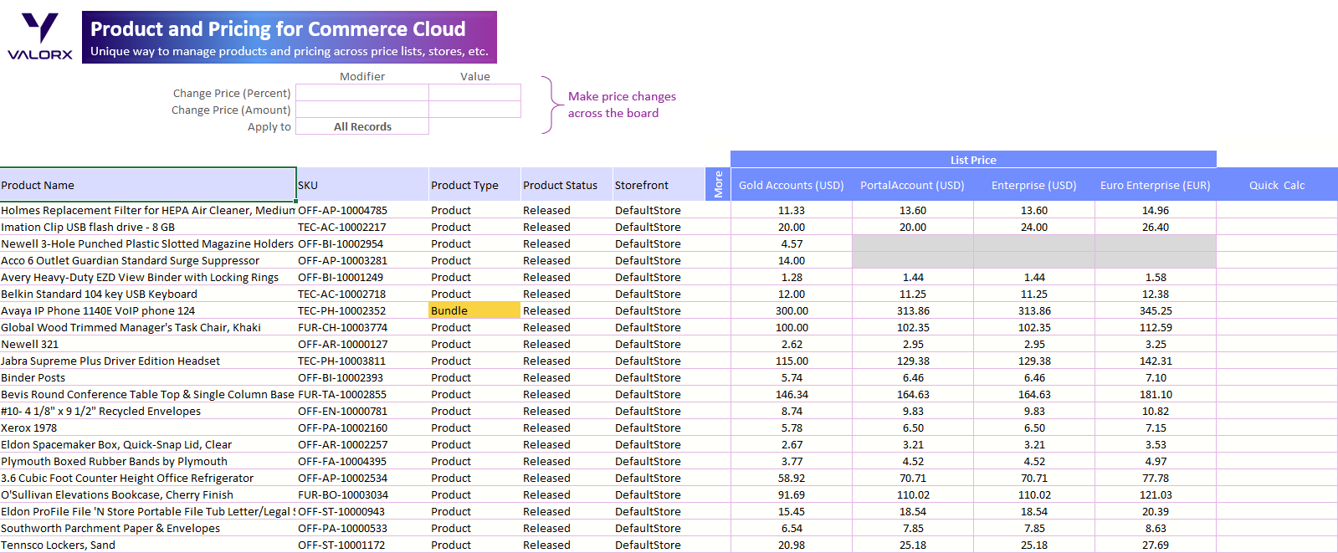The image size is (1338, 553).
Task: Select the Gold Accounts price 115.00
Action: (x=792, y=361)
